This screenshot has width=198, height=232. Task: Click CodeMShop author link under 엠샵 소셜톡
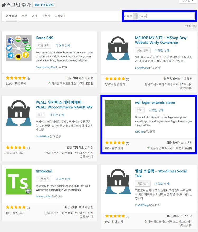pyautogui.click(x=142, y=205)
